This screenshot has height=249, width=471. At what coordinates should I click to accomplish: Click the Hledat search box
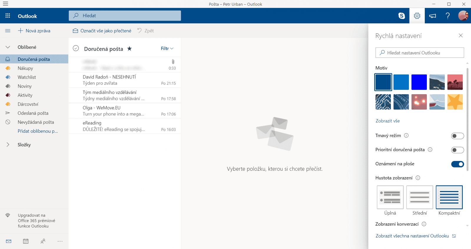pyautogui.click(x=125, y=16)
